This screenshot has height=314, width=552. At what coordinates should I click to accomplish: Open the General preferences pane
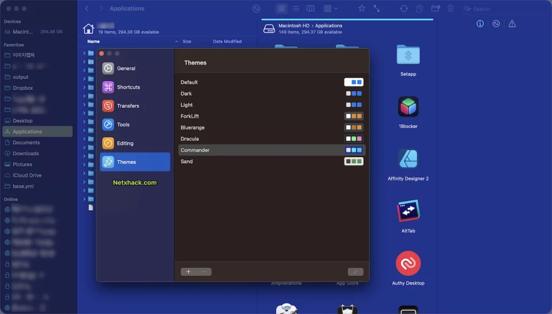(135, 68)
